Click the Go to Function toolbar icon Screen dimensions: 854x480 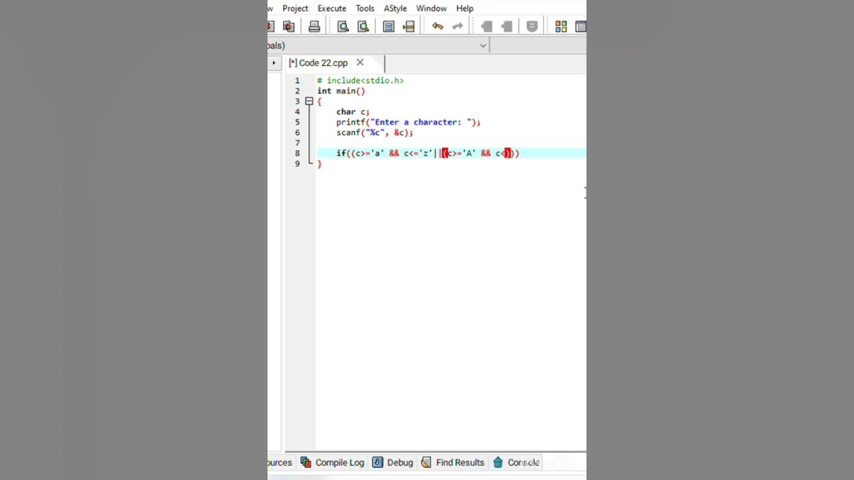[388, 27]
